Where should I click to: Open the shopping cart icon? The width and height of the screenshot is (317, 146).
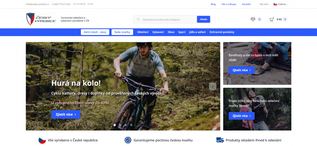point(272,19)
